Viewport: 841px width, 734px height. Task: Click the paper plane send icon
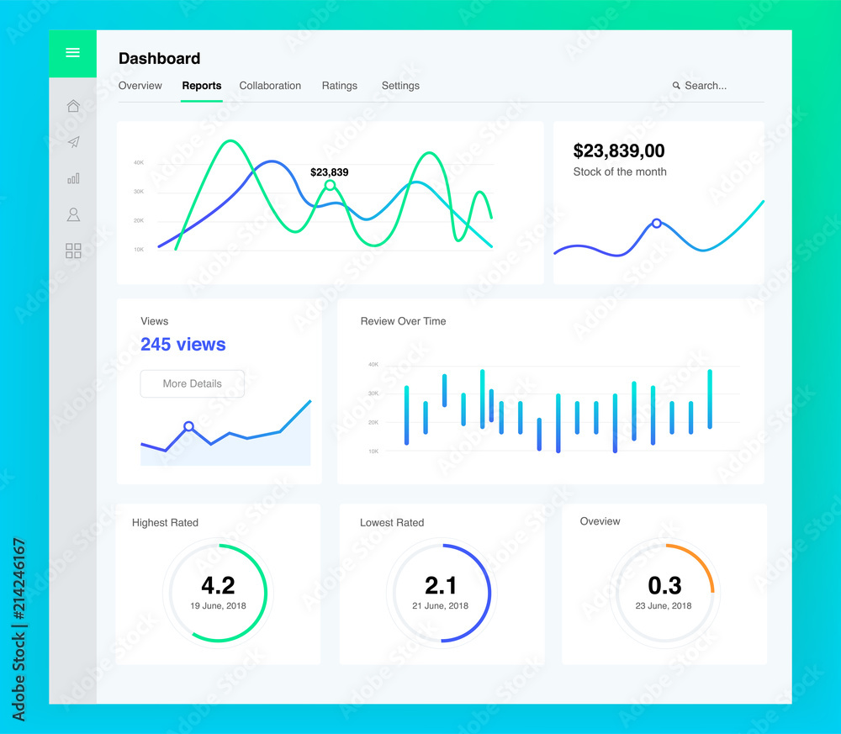tap(73, 141)
